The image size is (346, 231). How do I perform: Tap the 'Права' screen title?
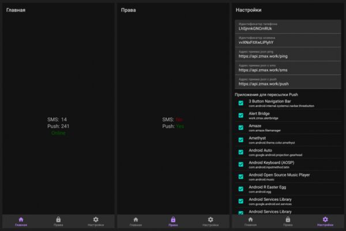pos(128,10)
